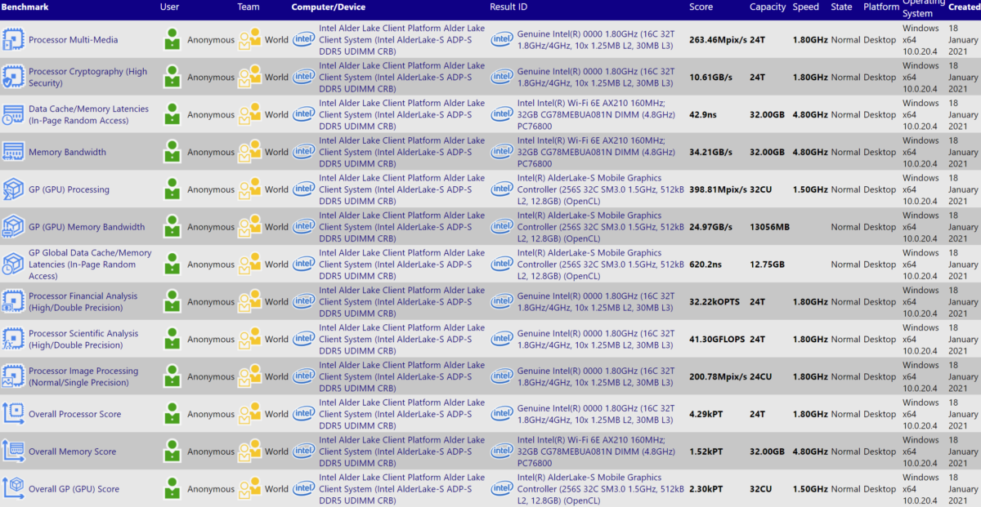
Task: Click the Intel logo in Result ID for GPU Processing
Action: pos(502,189)
